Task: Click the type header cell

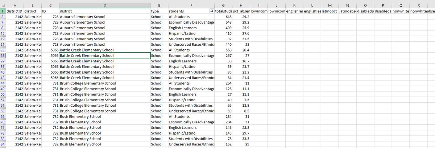Action: 159,12
